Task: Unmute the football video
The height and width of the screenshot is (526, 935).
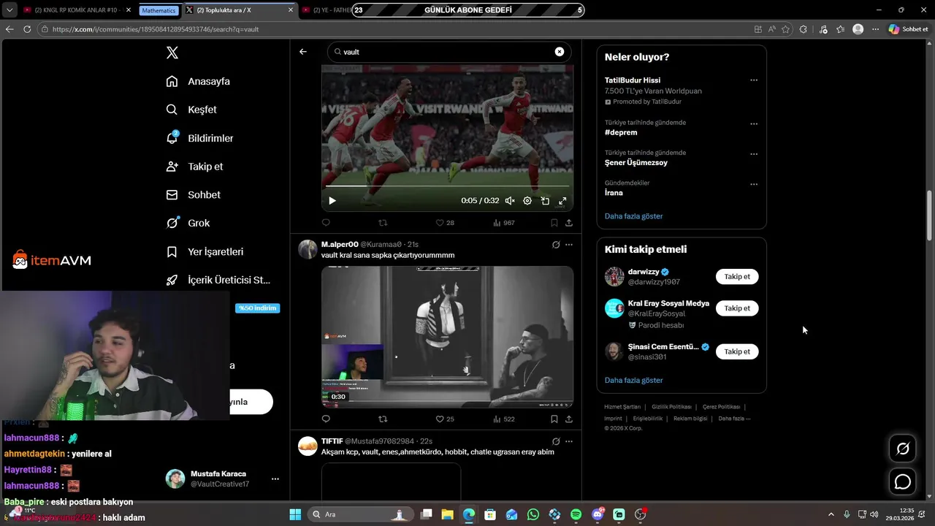Action: pyautogui.click(x=510, y=201)
